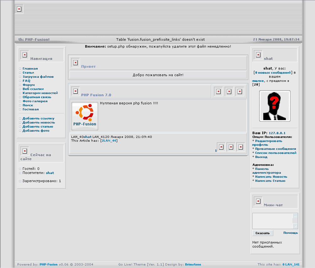The width and height of the screenshot is (315, 268).
Task: Click Написать Статью in the admin links
Action: [x=270, y=181]
